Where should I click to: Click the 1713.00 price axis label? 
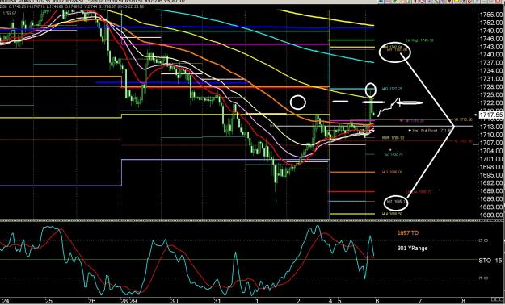point(491,127)
